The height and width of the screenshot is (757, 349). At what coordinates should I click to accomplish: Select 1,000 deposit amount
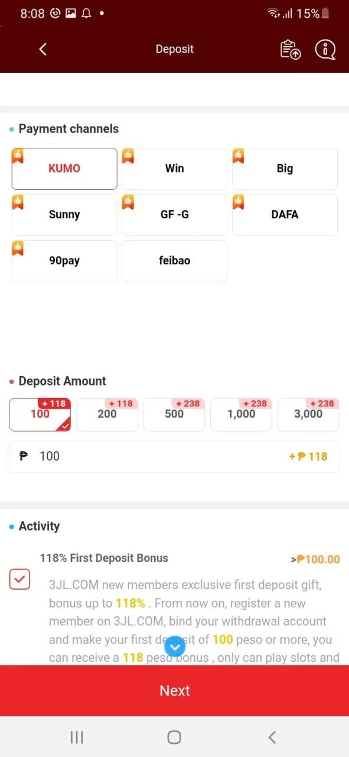[x=241, y=415]
